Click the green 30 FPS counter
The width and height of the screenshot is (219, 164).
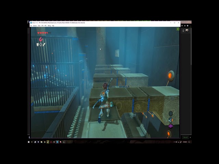click(x=178, y=29)
